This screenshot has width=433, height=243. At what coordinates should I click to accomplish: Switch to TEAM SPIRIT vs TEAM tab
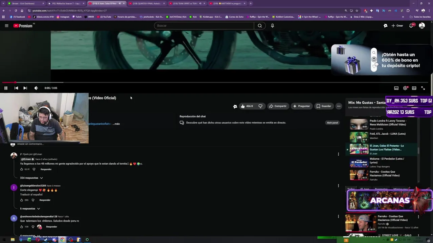tap(187, 3)
